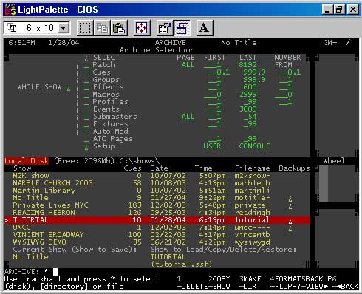
Task: Click the Setup CONSOLE option
Action: click(x=254, y=146)
